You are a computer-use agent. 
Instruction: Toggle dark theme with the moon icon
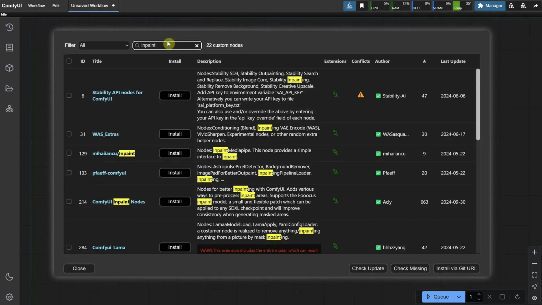pos(10,277)
